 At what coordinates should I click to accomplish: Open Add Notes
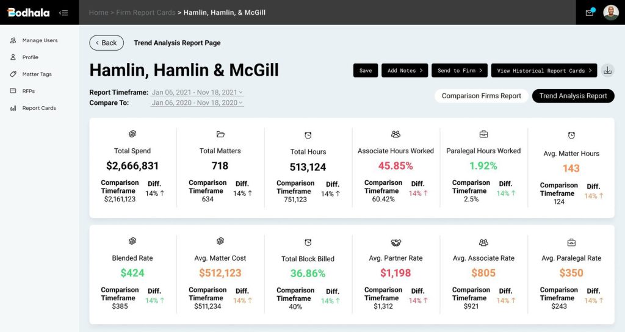tap(405, 71)
